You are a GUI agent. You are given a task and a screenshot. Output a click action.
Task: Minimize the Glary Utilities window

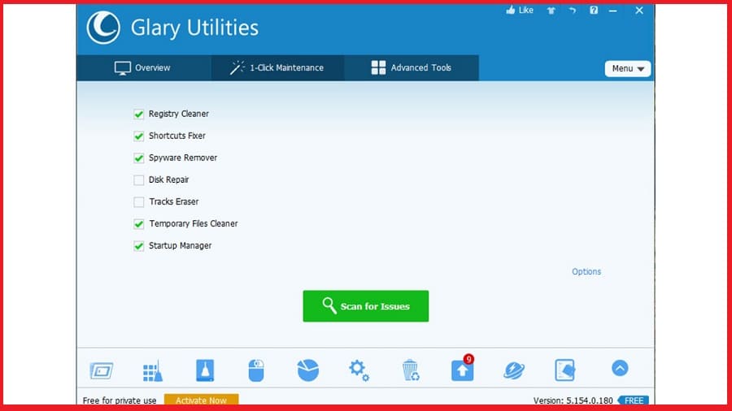613,11
